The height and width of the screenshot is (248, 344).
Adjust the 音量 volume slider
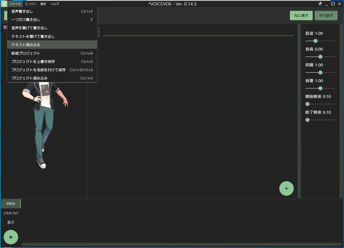click(320, 88)
